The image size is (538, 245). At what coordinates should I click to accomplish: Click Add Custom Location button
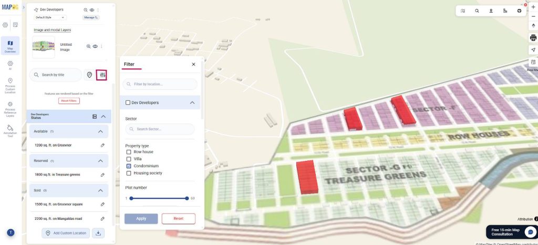pos(66,233)
